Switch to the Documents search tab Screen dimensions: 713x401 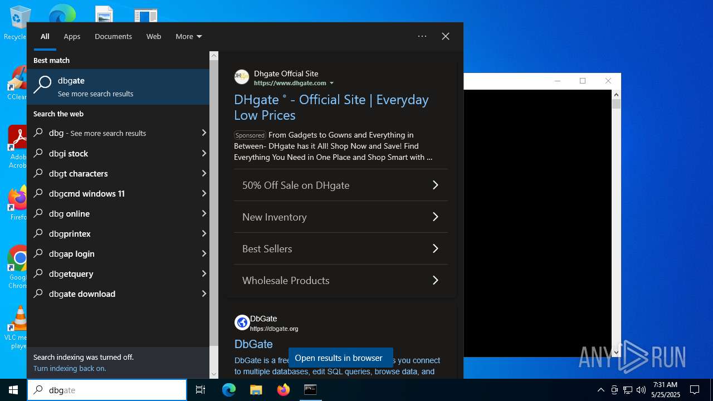113,36
